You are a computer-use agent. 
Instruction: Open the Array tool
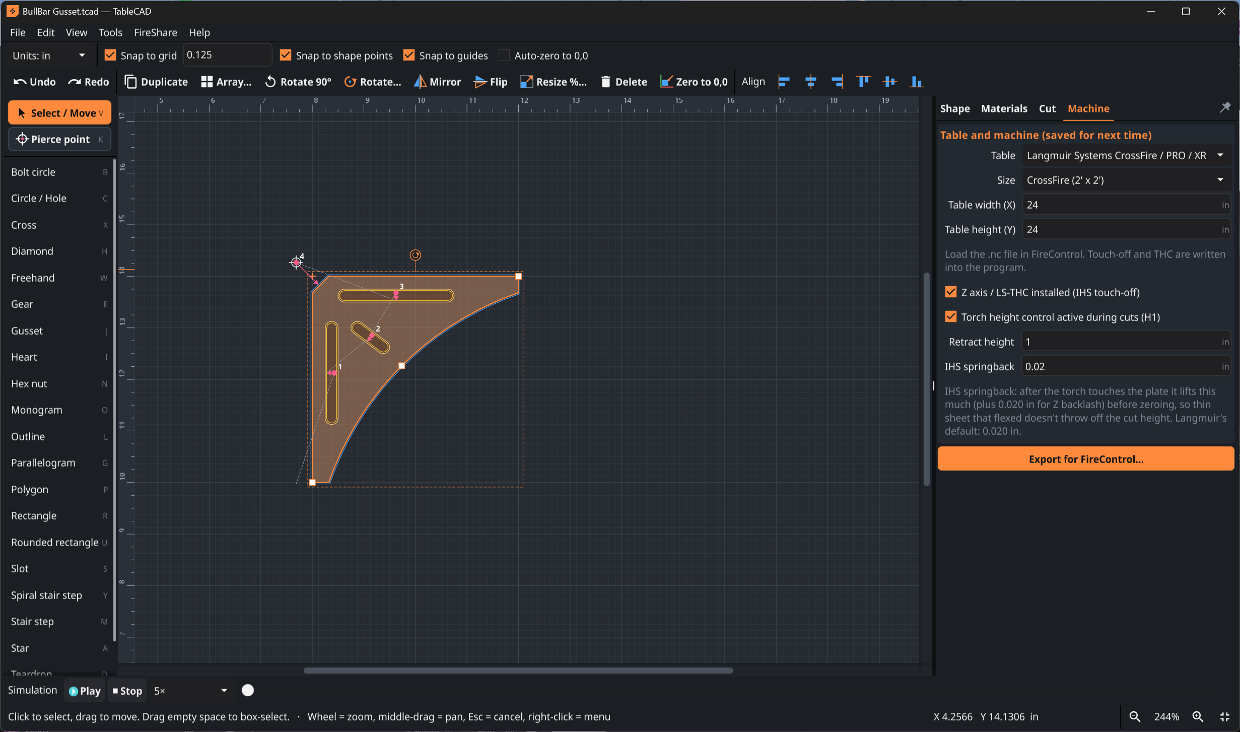(226, 82)
